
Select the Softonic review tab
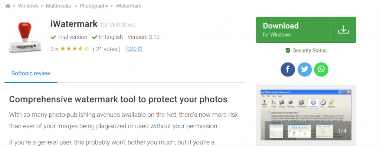(x=31, y=73)
